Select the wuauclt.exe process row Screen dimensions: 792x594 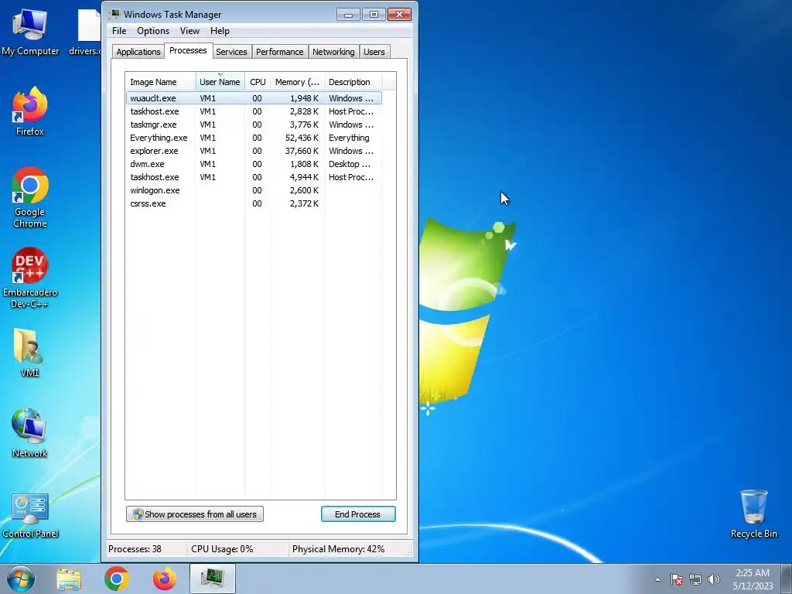[x=254, y=98]
